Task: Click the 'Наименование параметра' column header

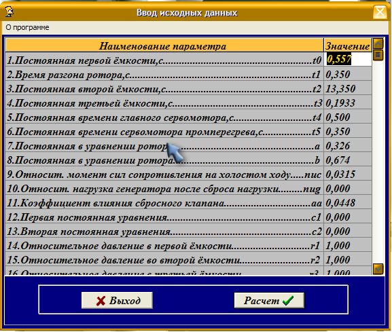Action: click(164, 45)
